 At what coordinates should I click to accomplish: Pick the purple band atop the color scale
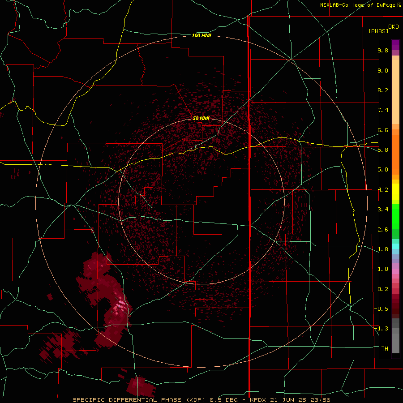click(x=395, y=45)
